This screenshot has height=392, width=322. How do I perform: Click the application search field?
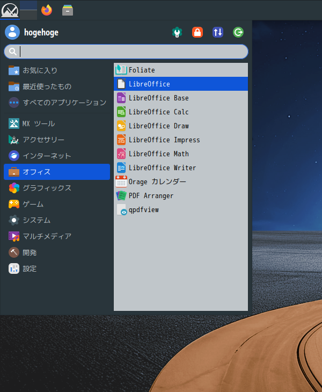(131, 52)
